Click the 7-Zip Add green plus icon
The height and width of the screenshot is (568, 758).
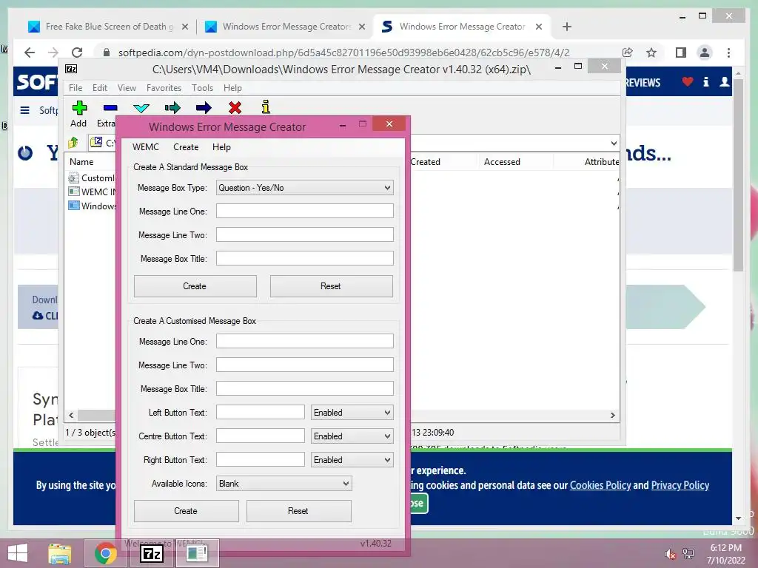79,107
